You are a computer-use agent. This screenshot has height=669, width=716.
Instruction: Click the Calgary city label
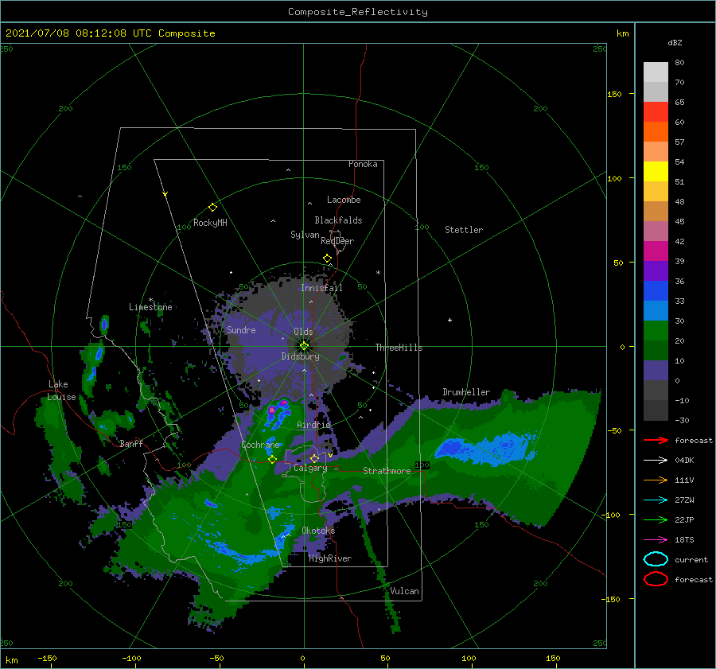tap(310, 468)
